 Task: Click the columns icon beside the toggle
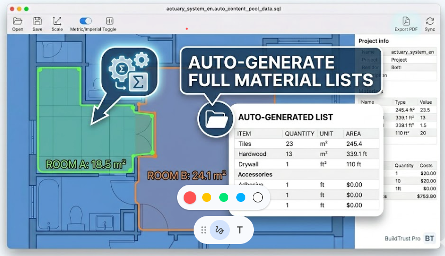pyautogui.click(x=109, y=21)
